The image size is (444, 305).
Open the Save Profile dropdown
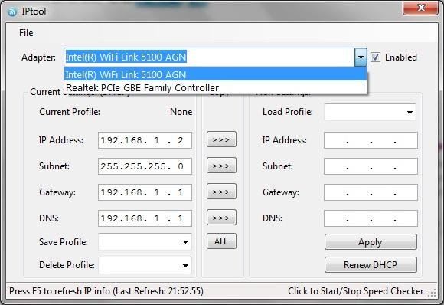click(145, 242)
